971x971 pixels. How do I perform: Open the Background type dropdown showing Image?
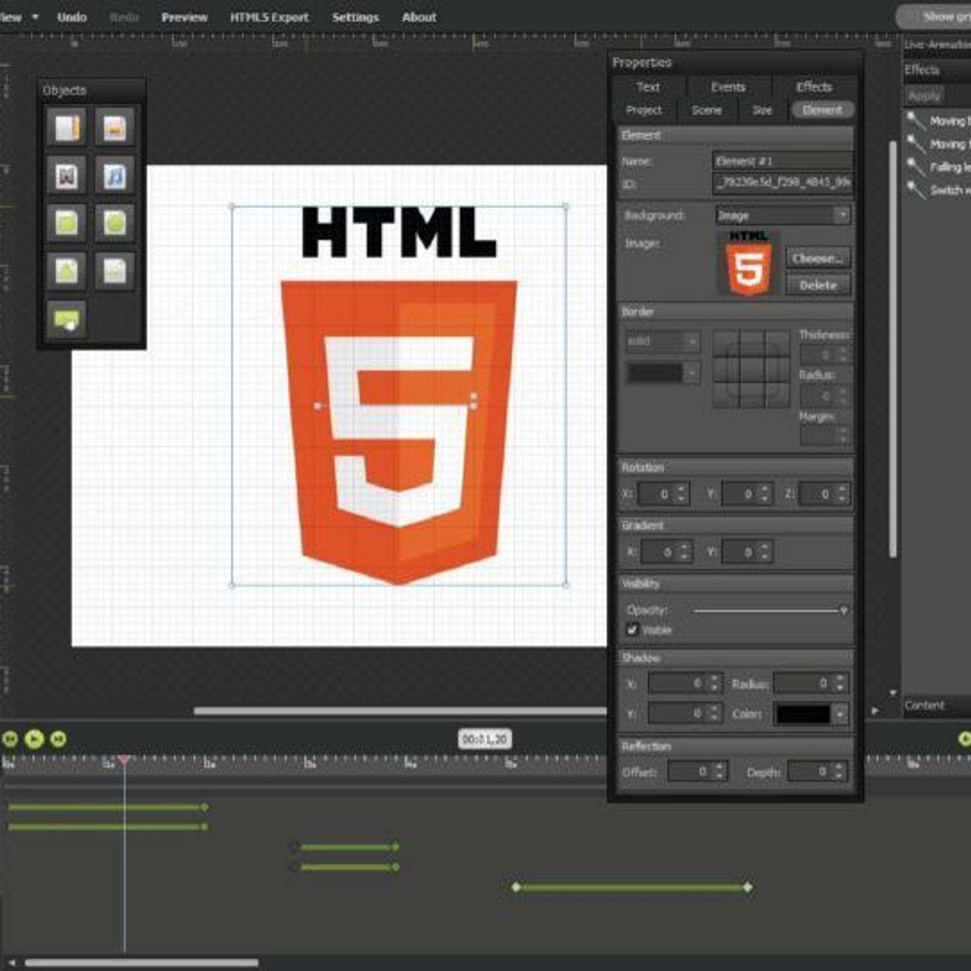pos(783,215)
